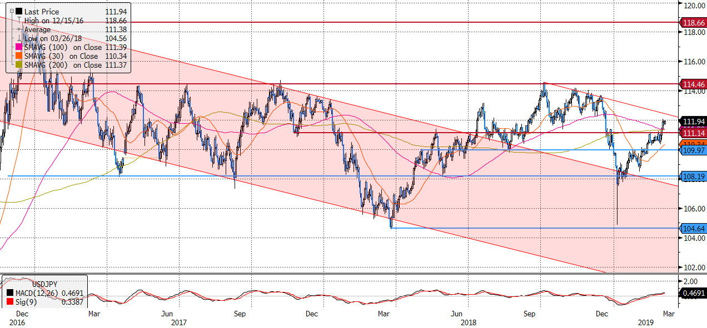Viewport: 707px width, 328px height.
Task: Click the blue 104.64 axis level tag
Action: pos(694,228)
